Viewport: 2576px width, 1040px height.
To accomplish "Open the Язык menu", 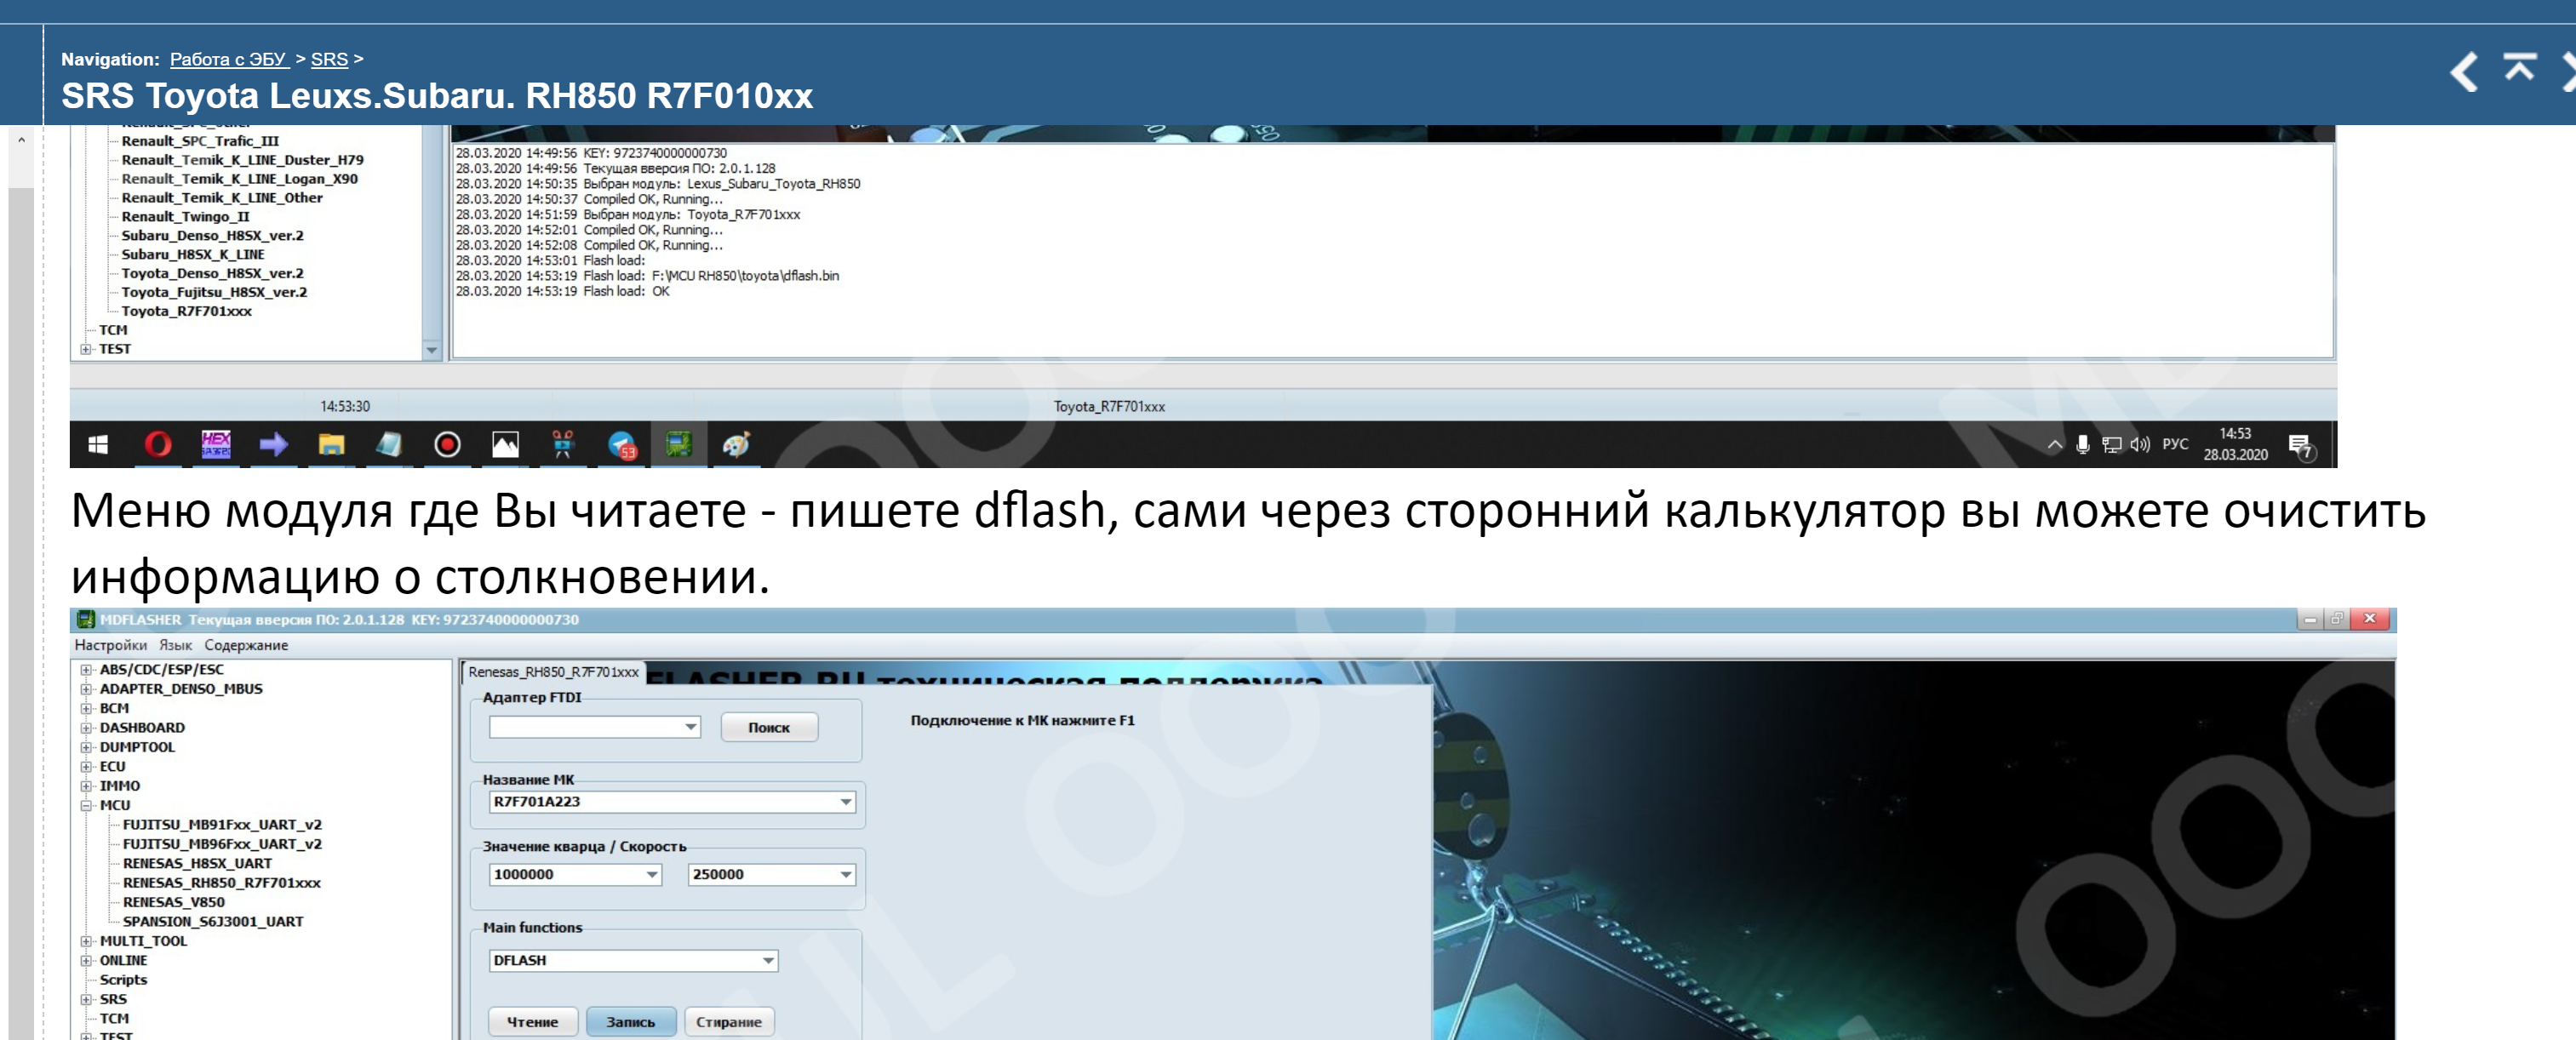I will [x=175, y=645].
